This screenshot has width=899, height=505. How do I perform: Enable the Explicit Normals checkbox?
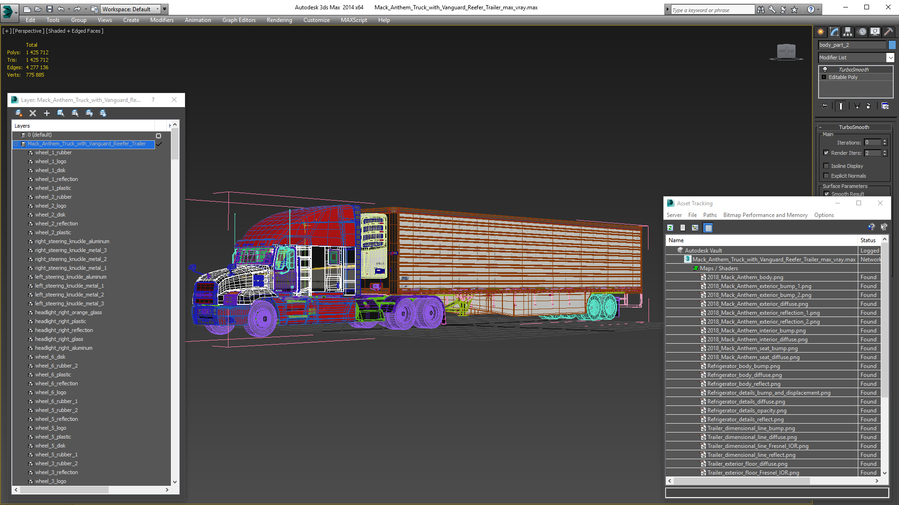click(826, 176)
